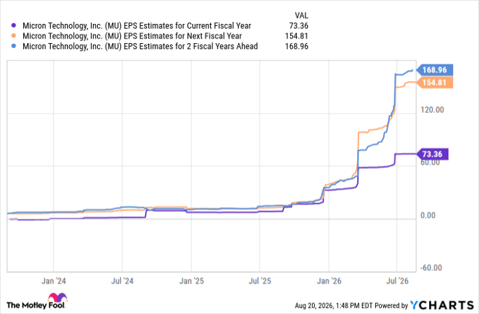Click the purple Current Fiscal Year legend dot
The height and width of the screenshot is (314, 479).
[x=14, y=25]
